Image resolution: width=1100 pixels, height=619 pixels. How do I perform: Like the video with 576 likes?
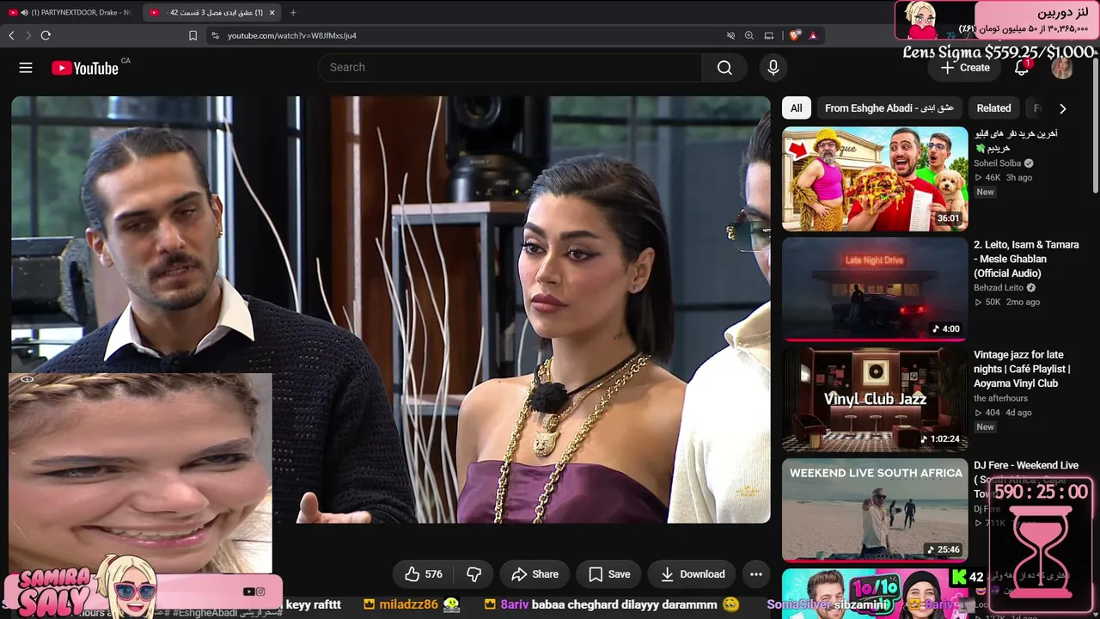pyautogui.click(x=424, y=574)
